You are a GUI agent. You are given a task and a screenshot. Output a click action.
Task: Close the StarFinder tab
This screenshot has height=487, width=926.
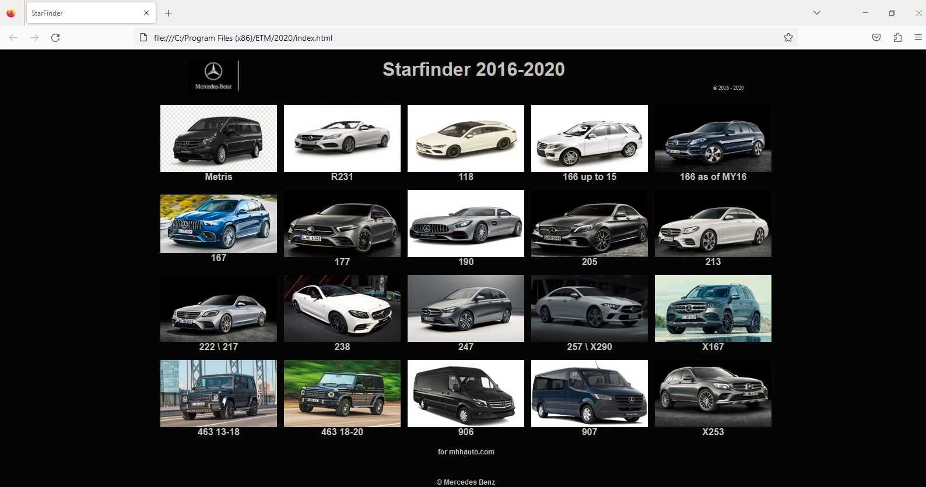click(146, 13)
